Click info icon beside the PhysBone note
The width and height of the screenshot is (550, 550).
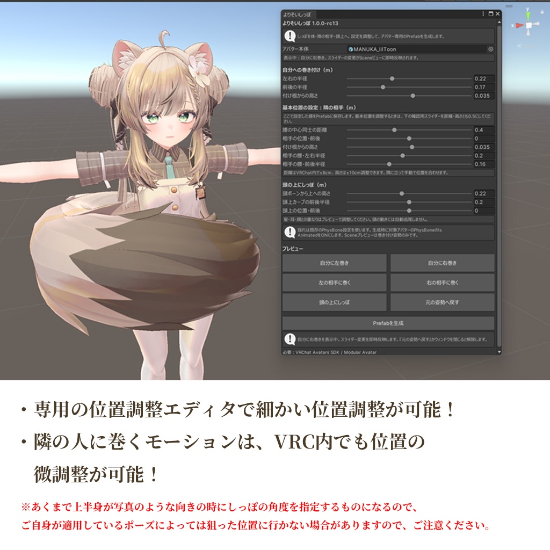coord(290,232)
